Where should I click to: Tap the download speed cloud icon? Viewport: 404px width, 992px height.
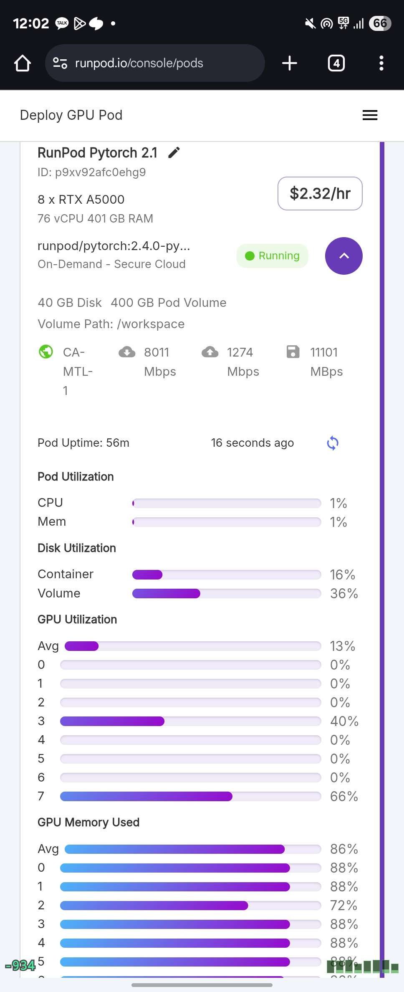coord(127,352)
